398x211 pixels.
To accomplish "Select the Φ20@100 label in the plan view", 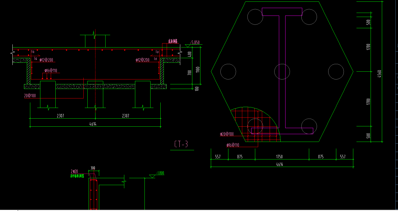I will tap(227, 134).
